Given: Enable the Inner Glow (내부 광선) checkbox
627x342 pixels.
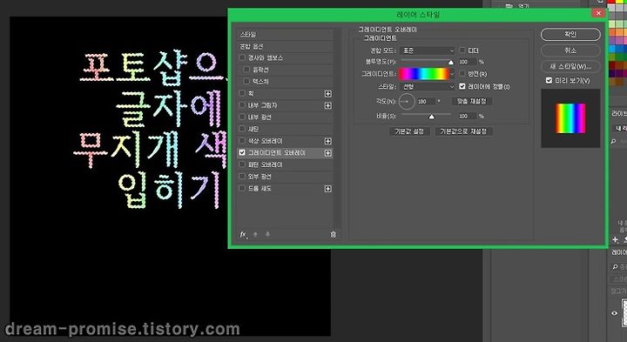Looking at the screenshot, I should point(242,117).
